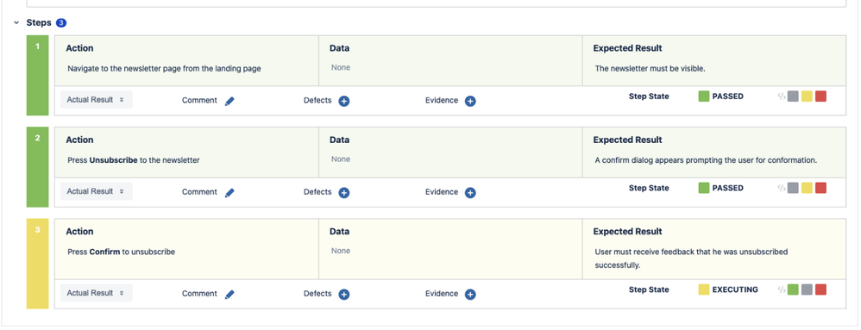861x330 pixels.
Task: Open the pencil comment editor in step 3
Action: click(x=229, y=295)
